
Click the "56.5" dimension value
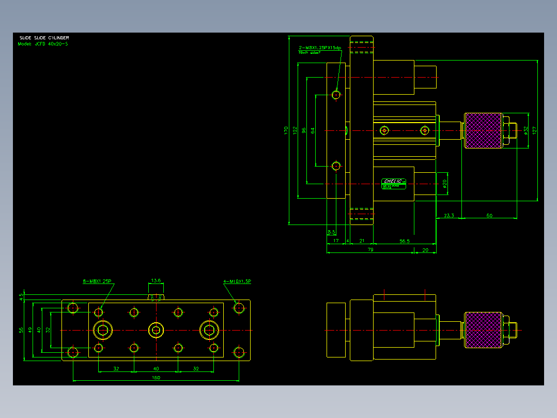[404, 241]
